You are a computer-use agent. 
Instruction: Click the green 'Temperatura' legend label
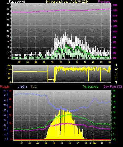coord(91,87)
